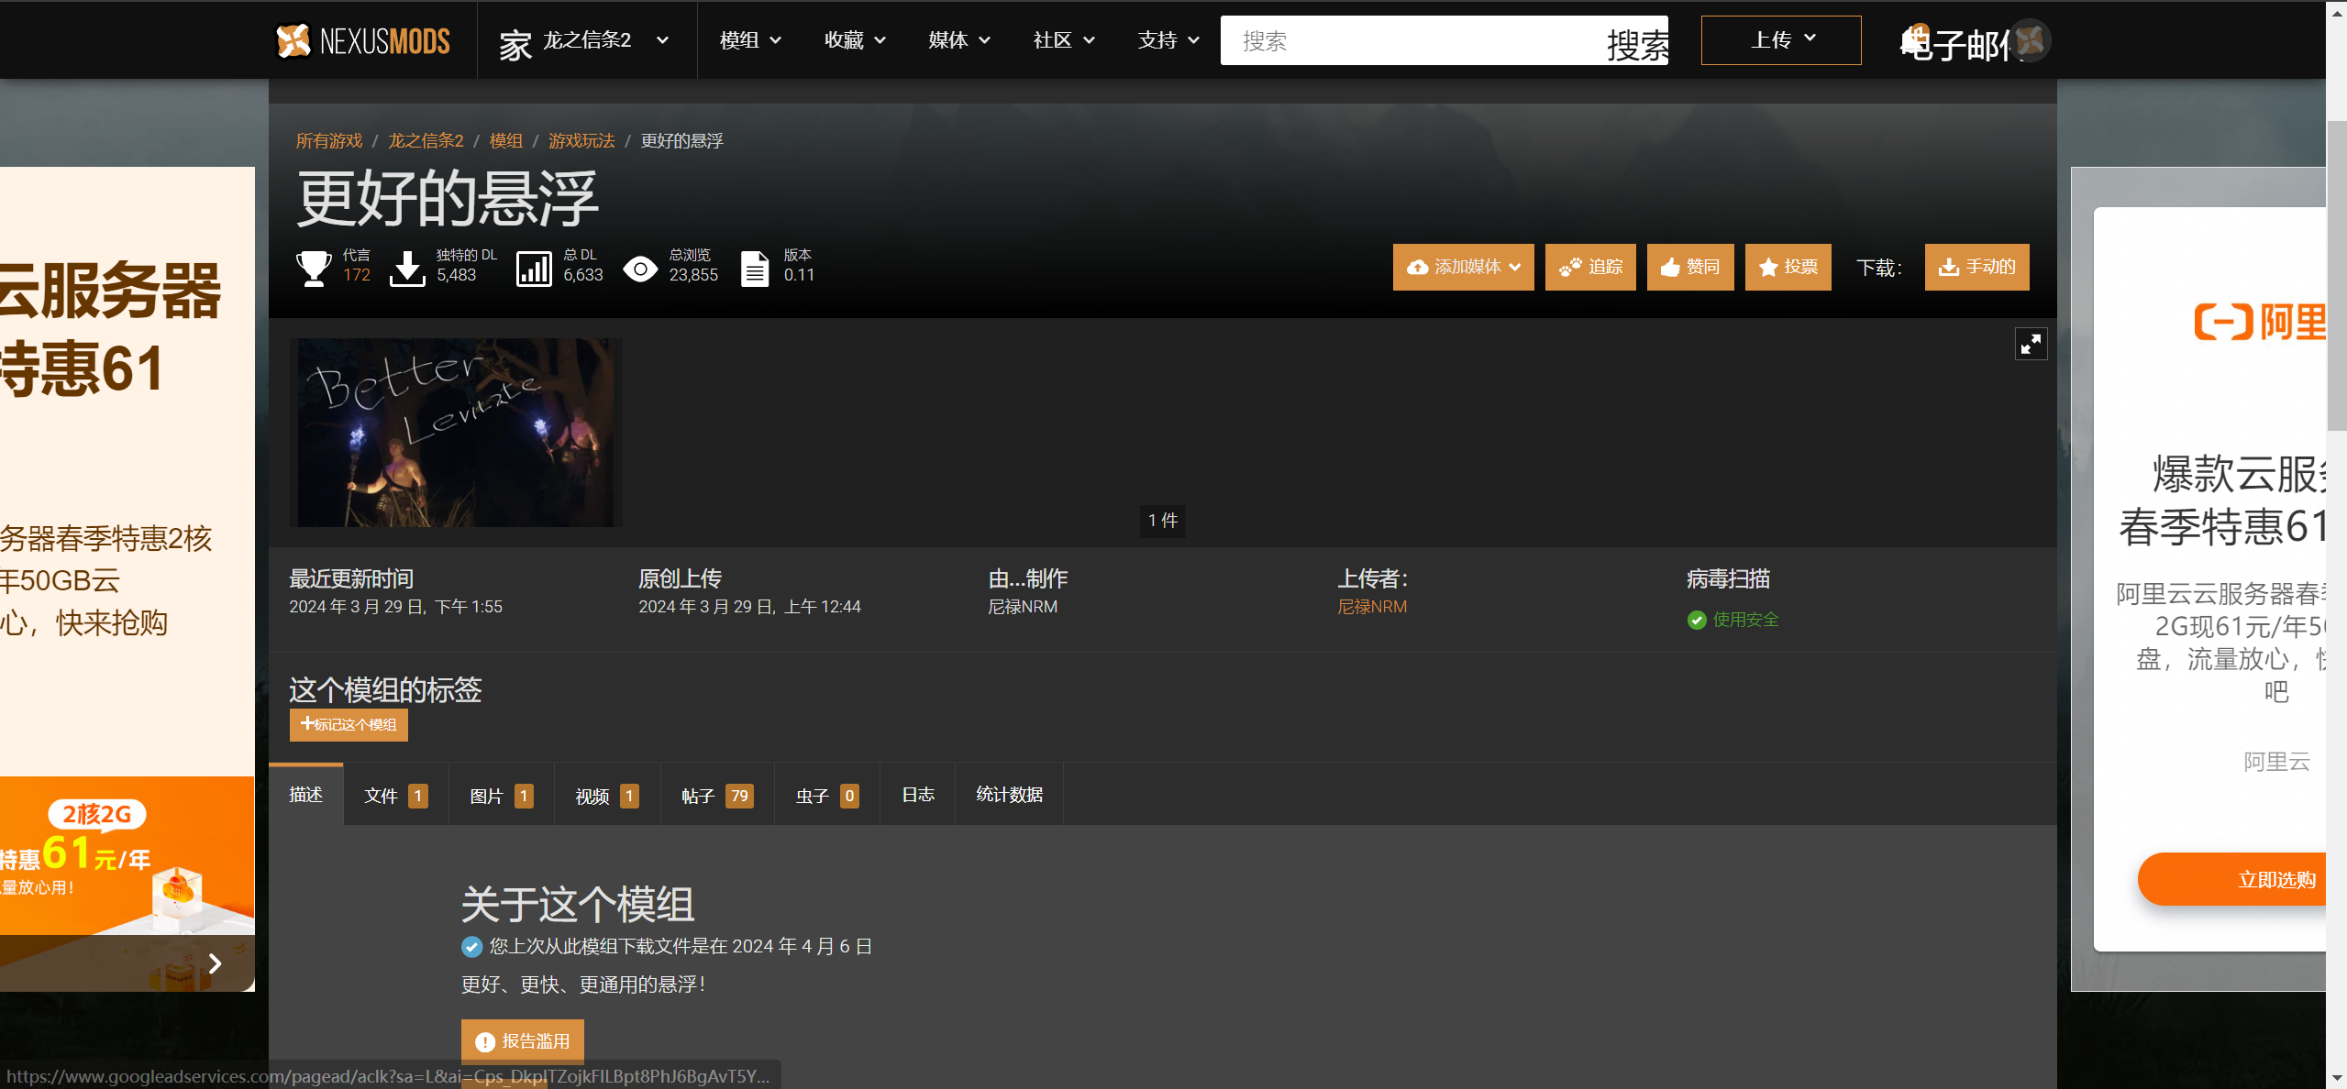This screenshot has width=2347, height=1089.
Task: Click the fullscreen expand gallery icon
Action: 2031,344
